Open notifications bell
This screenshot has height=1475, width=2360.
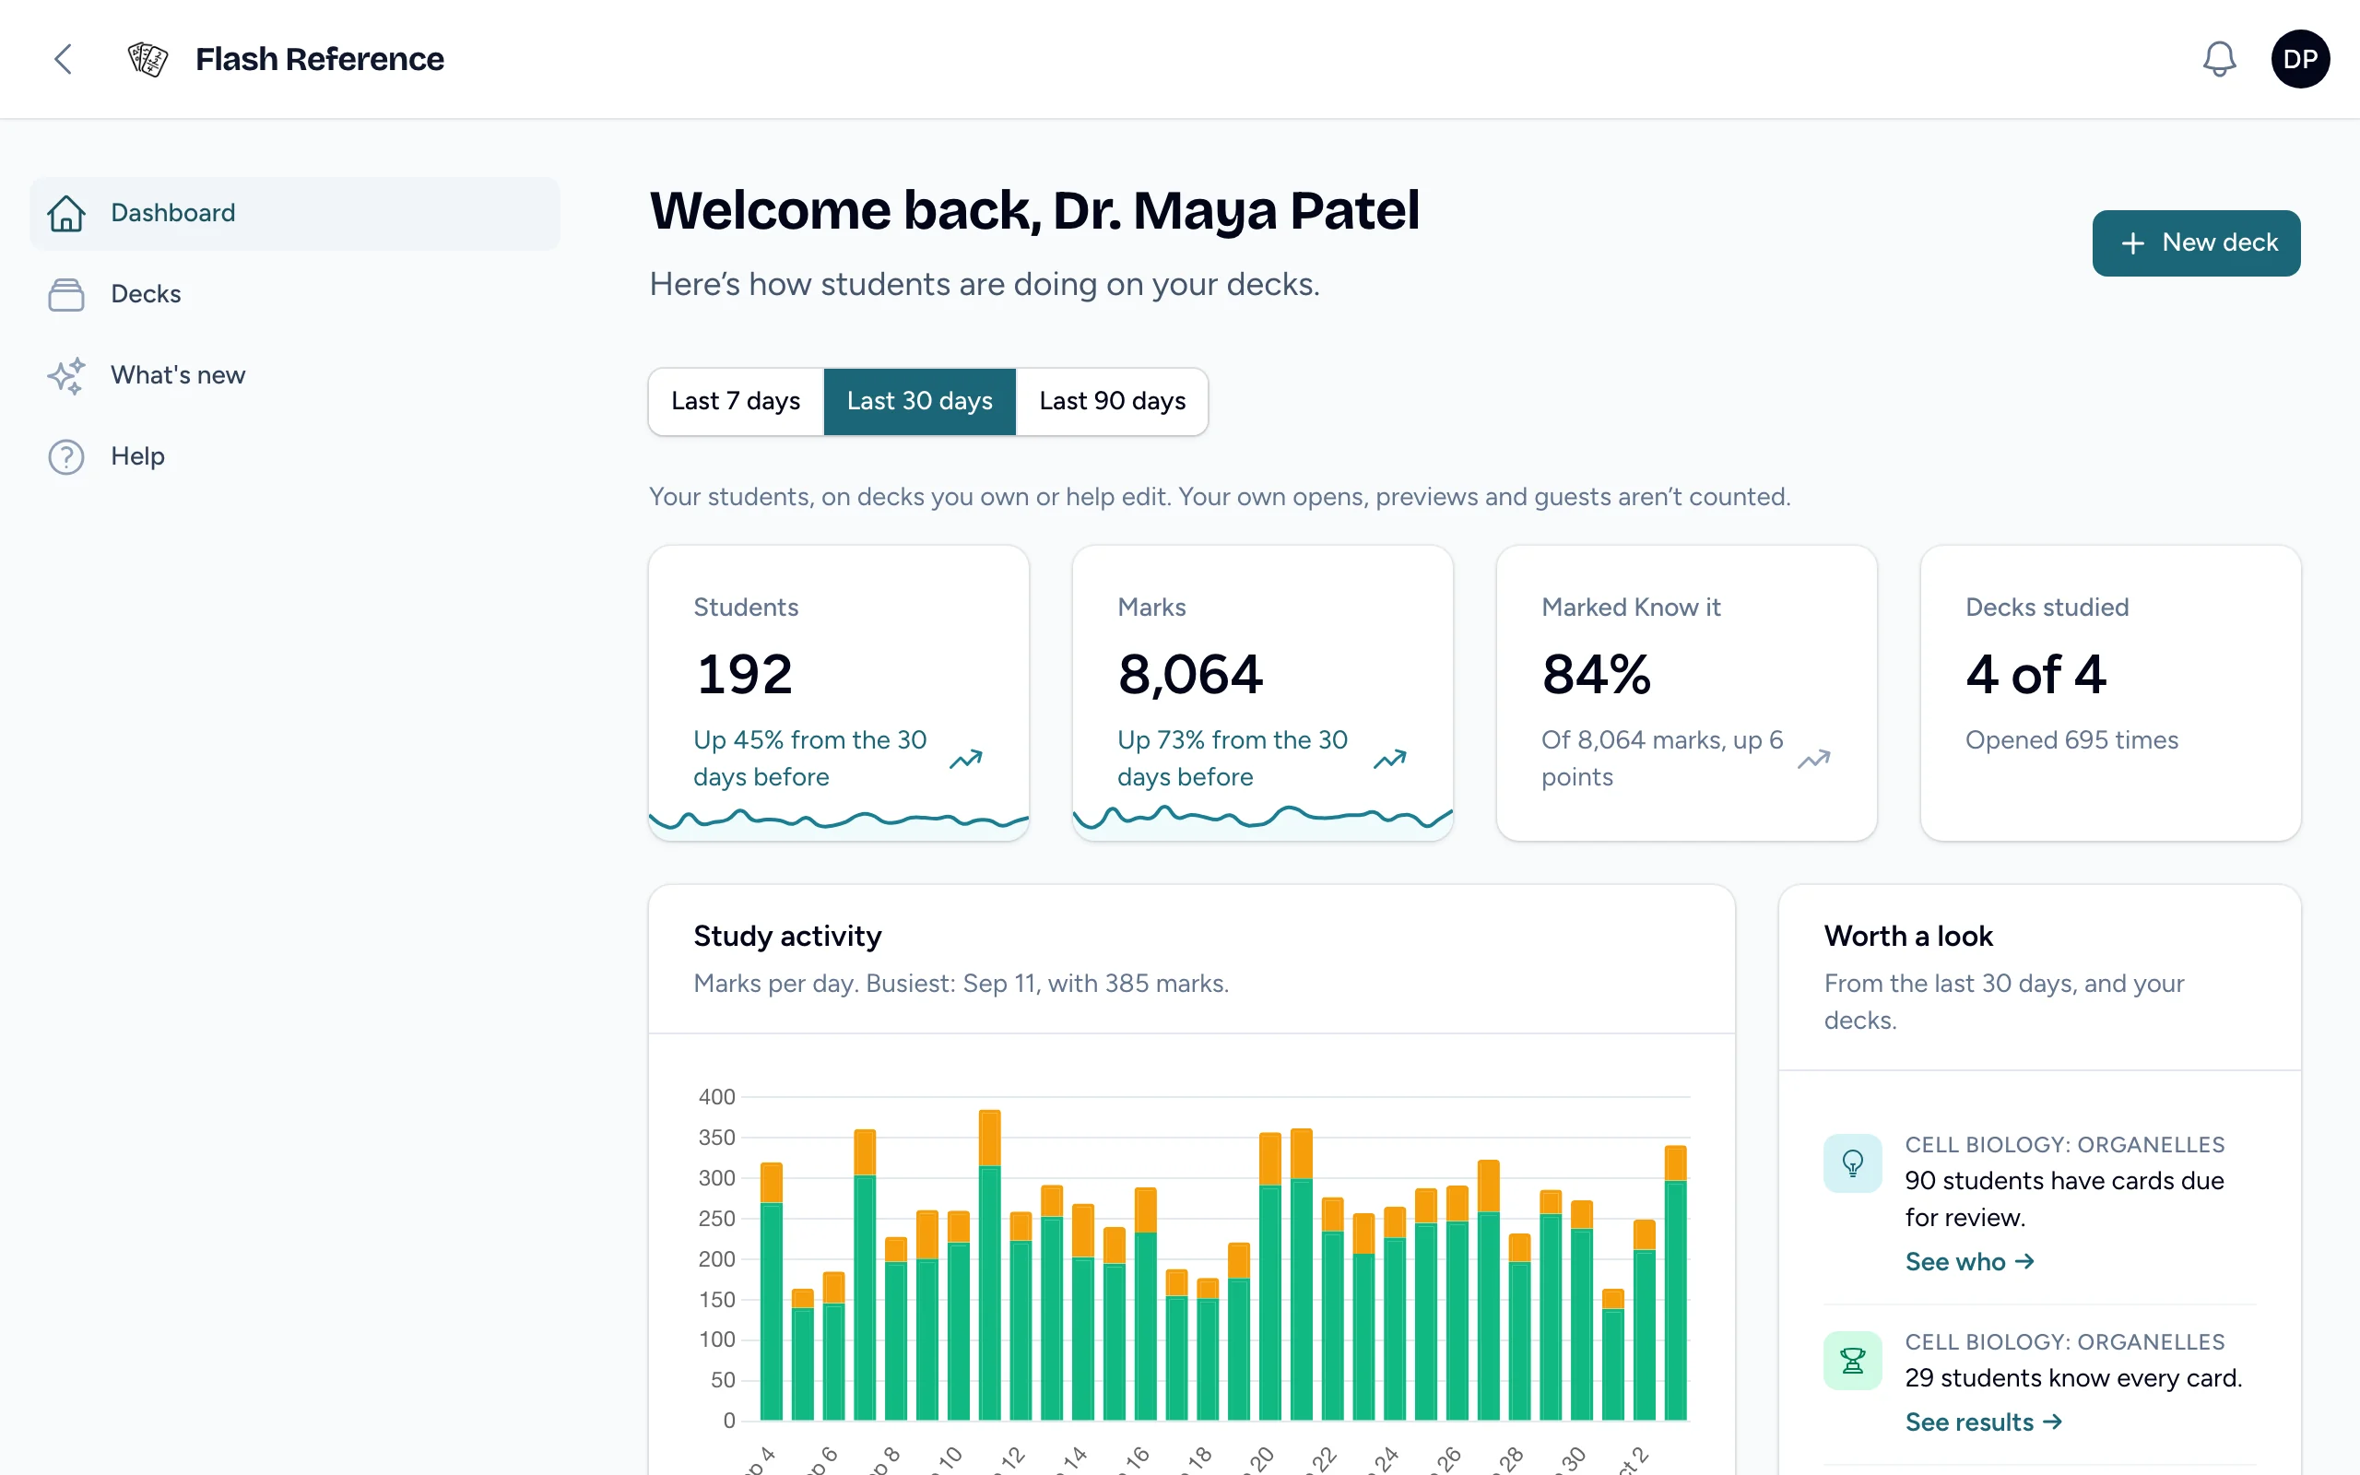click(x=2219, y=58)
